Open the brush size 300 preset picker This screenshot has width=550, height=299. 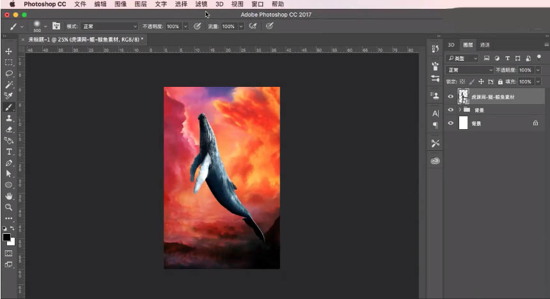point(40,26)
